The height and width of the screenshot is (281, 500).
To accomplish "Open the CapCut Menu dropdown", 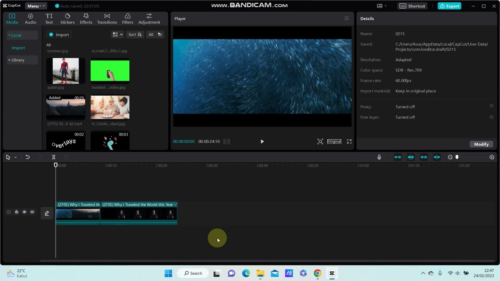I will [36, 6].
